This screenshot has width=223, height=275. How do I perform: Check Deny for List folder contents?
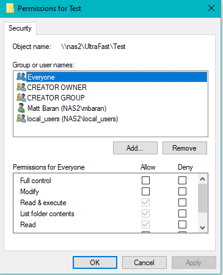182,214
